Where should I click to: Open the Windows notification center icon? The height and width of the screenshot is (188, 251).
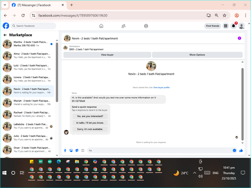click(243, 173)
